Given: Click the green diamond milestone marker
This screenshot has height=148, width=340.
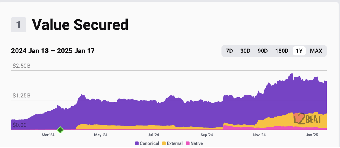Looking at the screenshot, I should 60,130.
